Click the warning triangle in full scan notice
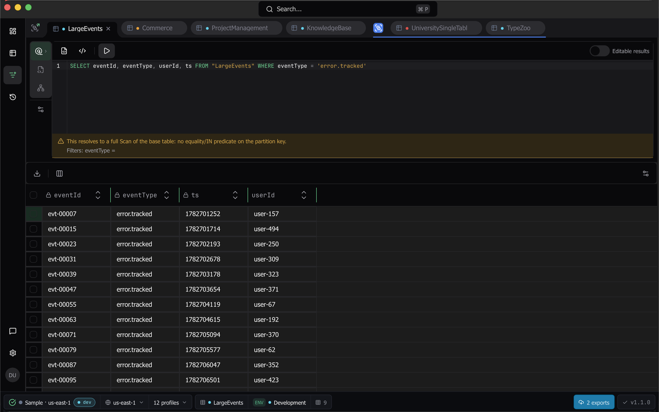The width and height of the screenshot is (659, 412). tap(61, 141)
